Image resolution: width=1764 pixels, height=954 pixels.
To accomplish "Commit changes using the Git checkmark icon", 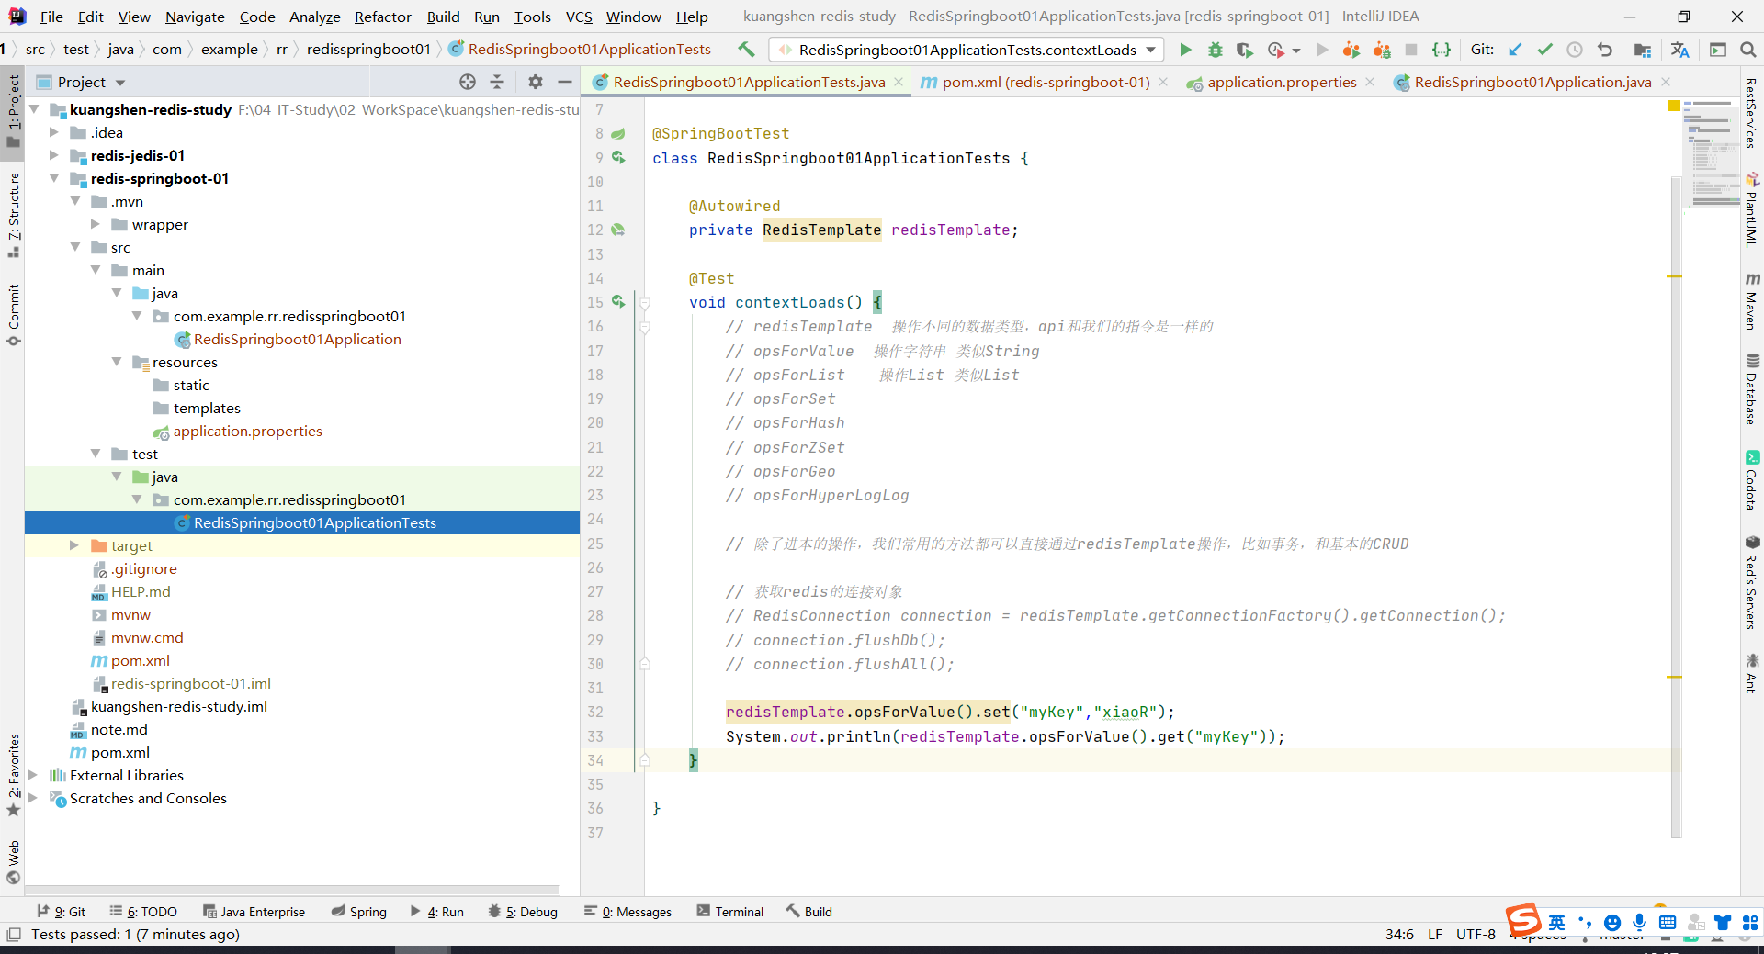I will [1545, 50].
